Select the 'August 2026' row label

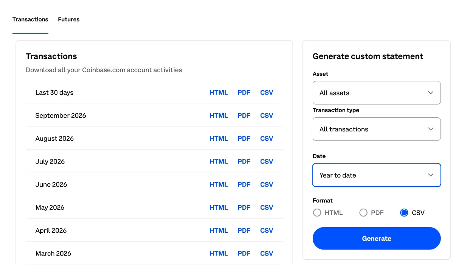[54, 139]
